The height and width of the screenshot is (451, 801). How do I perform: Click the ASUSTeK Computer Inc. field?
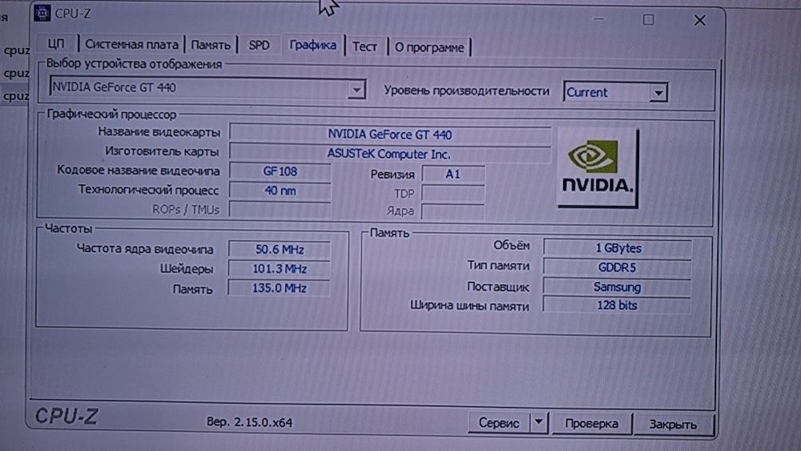(x=390, y=154)
